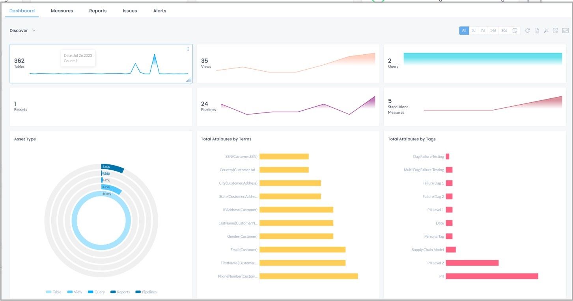
Task: Click the PII Level 2 tag bar
Action: 472,263
